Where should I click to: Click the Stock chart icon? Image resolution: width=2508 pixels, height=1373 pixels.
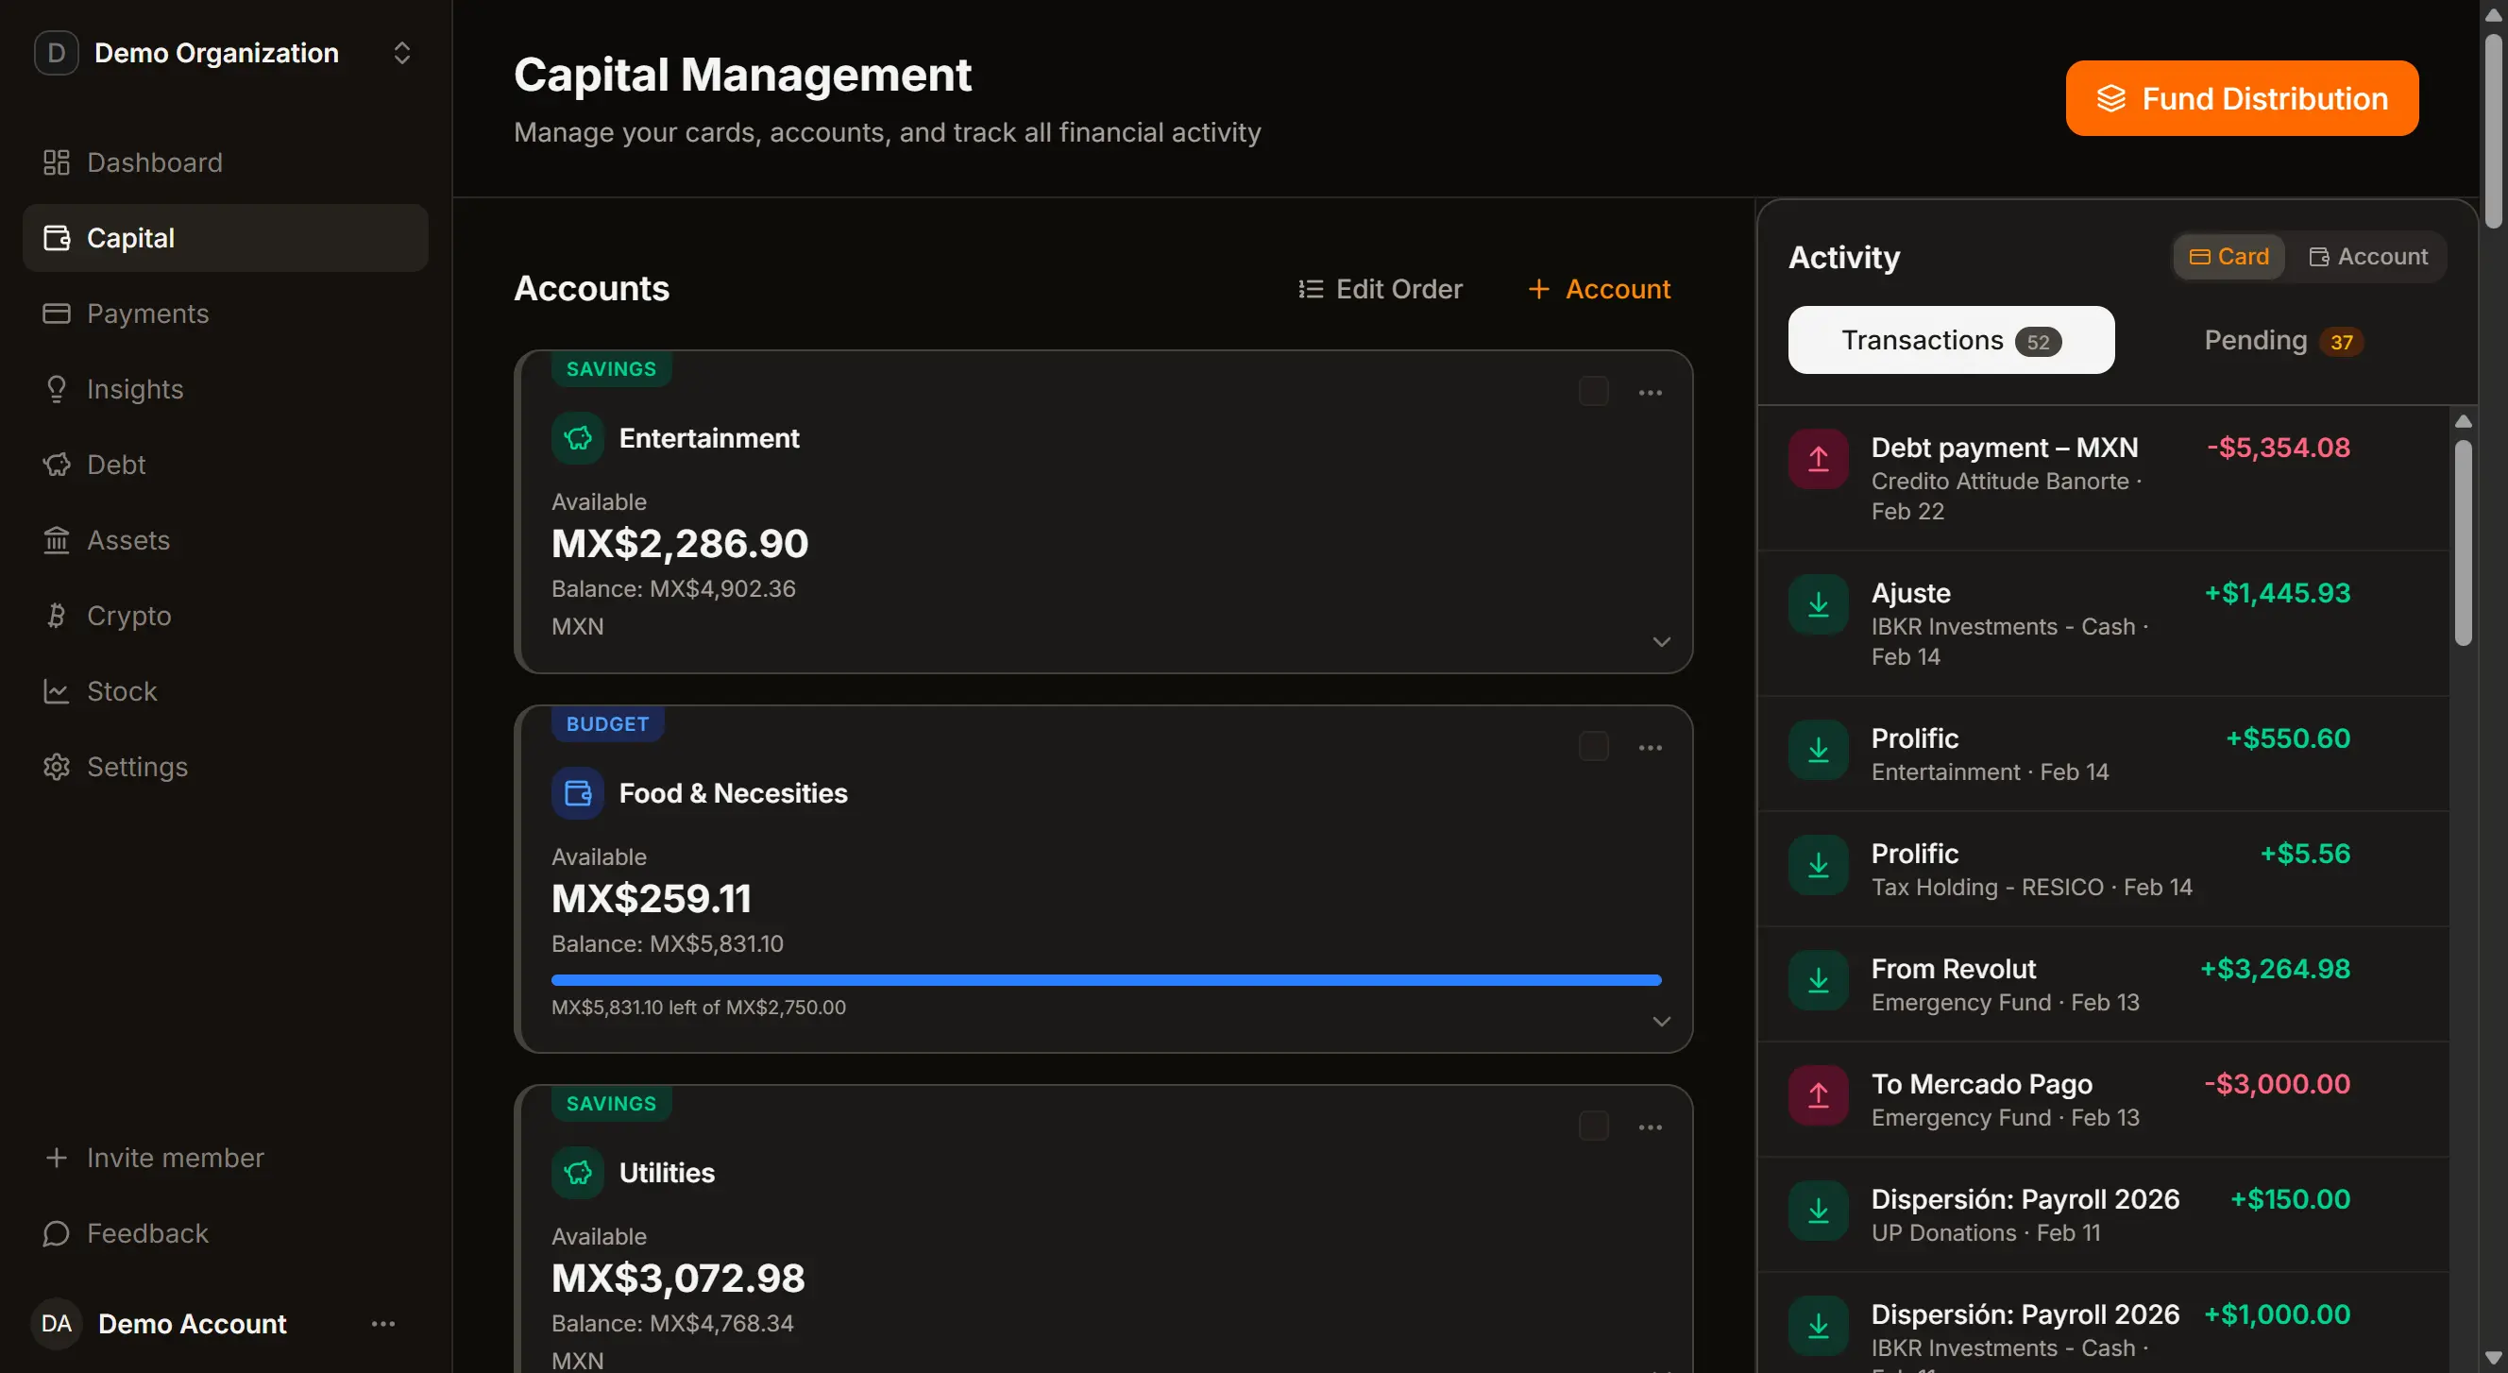tap(57, 690)
